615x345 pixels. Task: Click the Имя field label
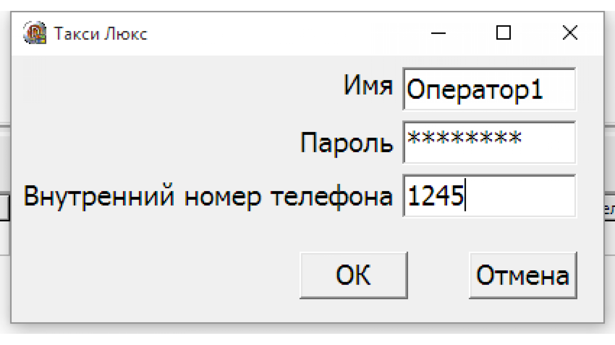pyautogui.click(x=368, y=85)
